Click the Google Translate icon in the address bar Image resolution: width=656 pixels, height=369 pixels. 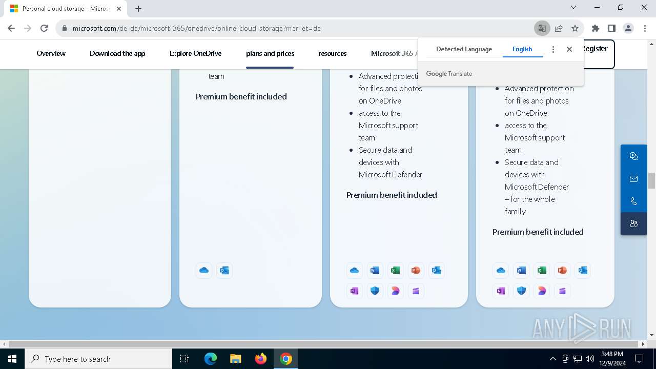(542, 28)
